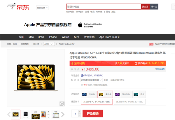
Task: Click the 电脑整机 breadcrumb link
Action: tap(25, 44)
